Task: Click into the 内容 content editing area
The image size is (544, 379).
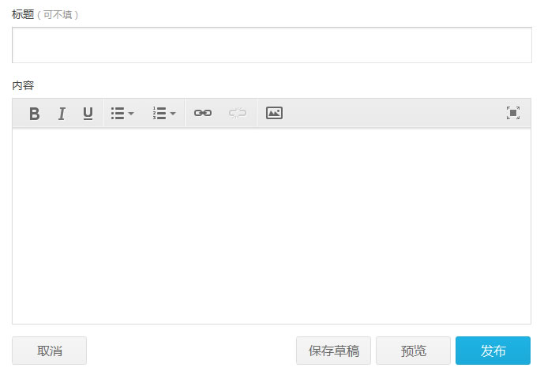Action: 272,226
